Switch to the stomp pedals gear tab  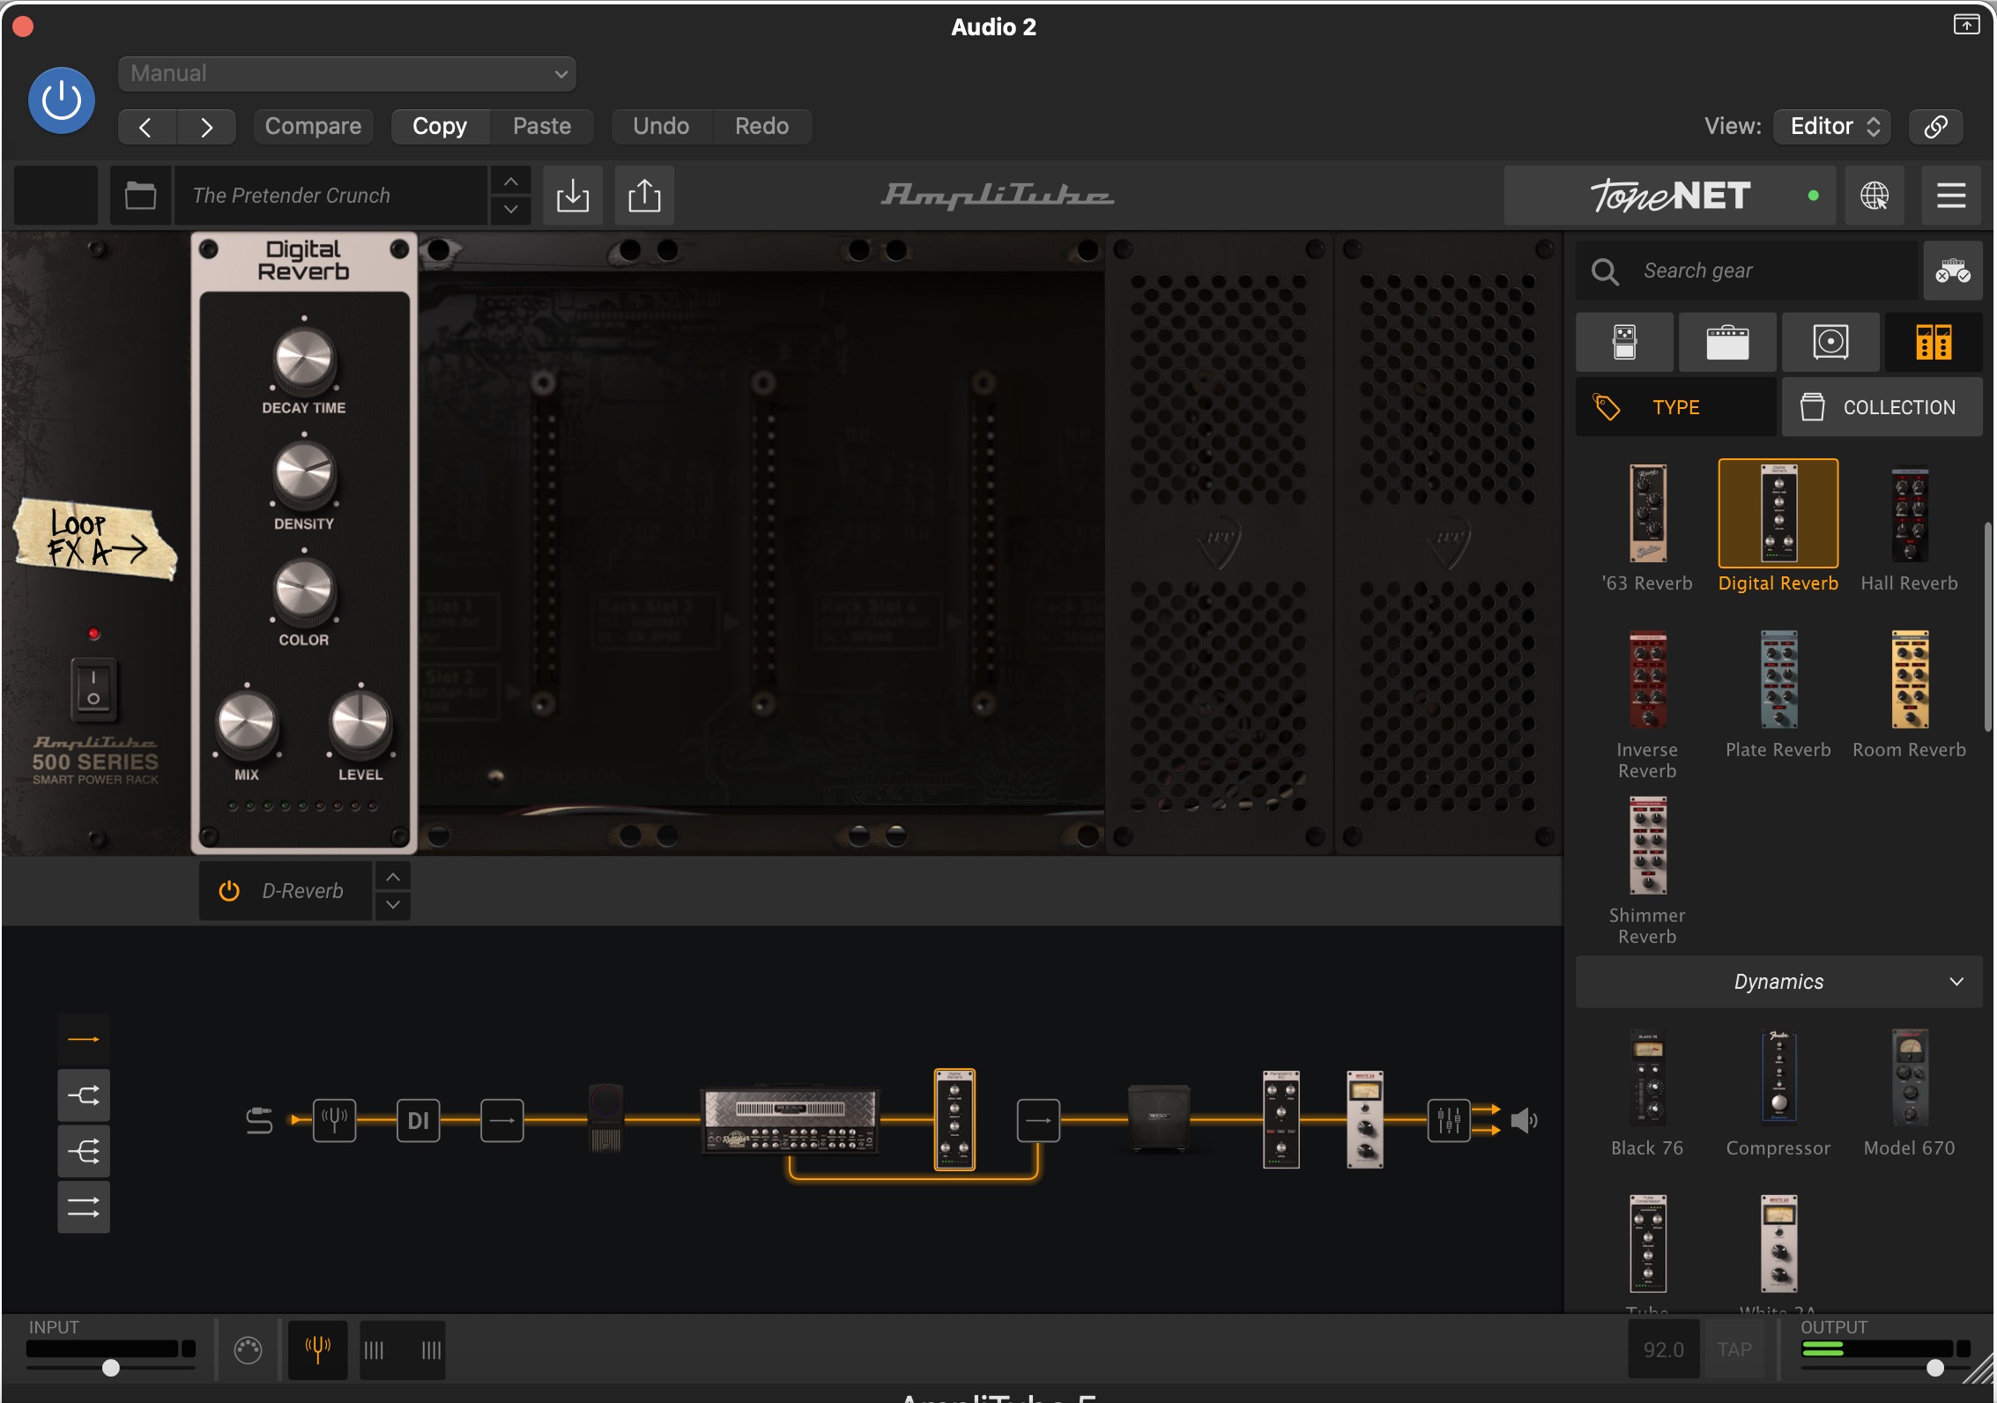click(x=1624, y=342)
